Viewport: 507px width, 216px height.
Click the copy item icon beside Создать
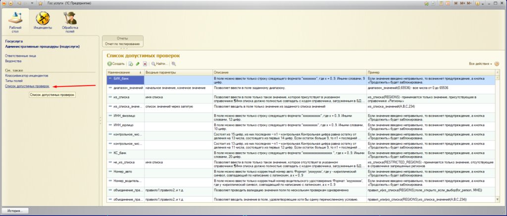(131, 64)
